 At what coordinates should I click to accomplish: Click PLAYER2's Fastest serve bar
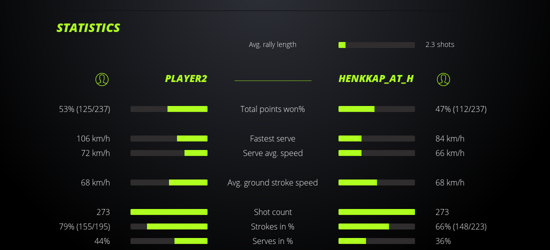point(169,138)
